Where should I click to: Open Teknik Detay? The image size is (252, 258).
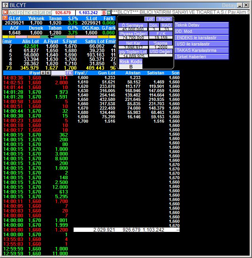coord(202,25)
